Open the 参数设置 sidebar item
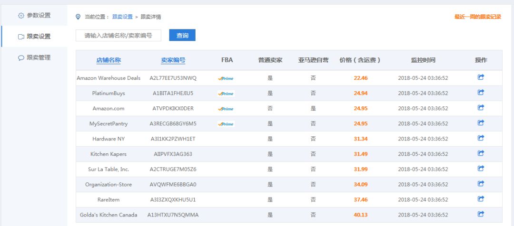 tap(34, 15)
